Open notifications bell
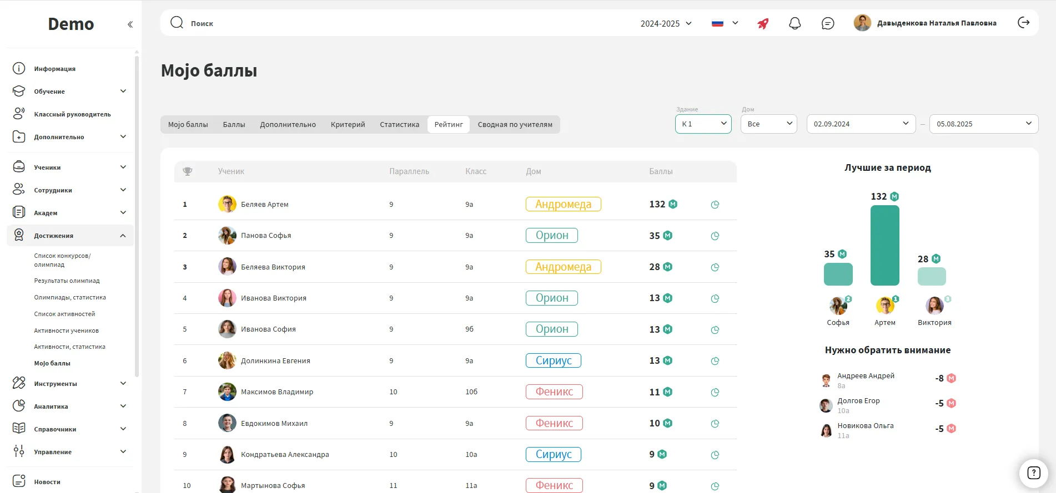1056x493 pixels. point(794,23)
